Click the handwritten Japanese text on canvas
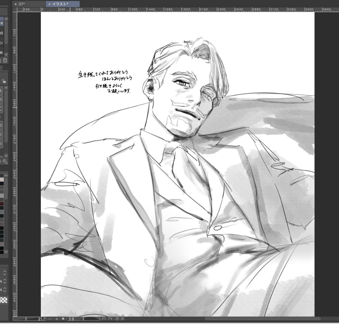Image resolution: width=339 pixels, height=324 pixels. click(105, 82)
